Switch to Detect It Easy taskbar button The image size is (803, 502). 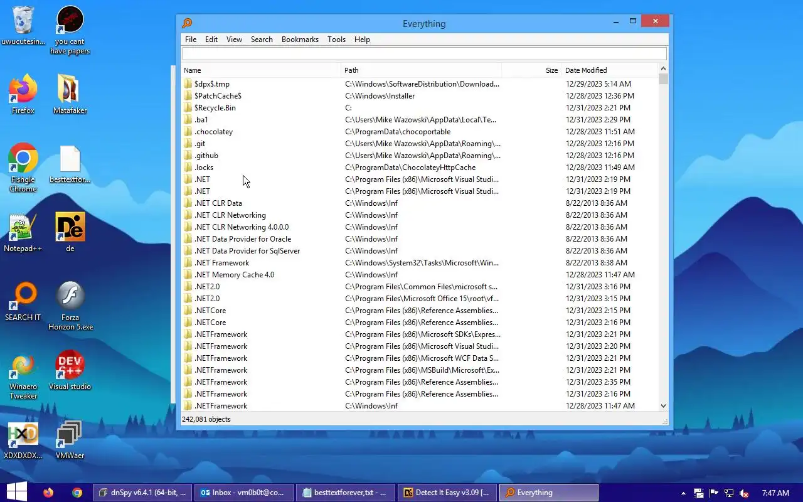click(447, 493)
